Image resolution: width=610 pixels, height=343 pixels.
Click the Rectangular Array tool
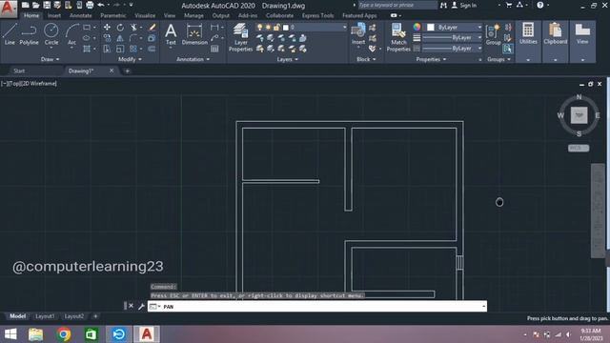[133, 49]
